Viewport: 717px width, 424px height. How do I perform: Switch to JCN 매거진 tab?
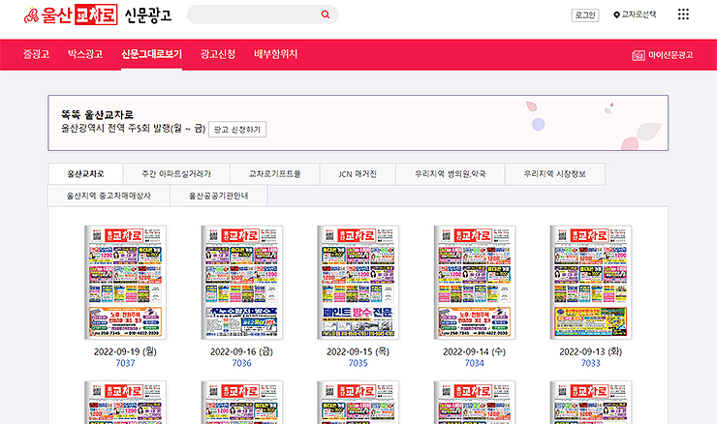(358, 173)
